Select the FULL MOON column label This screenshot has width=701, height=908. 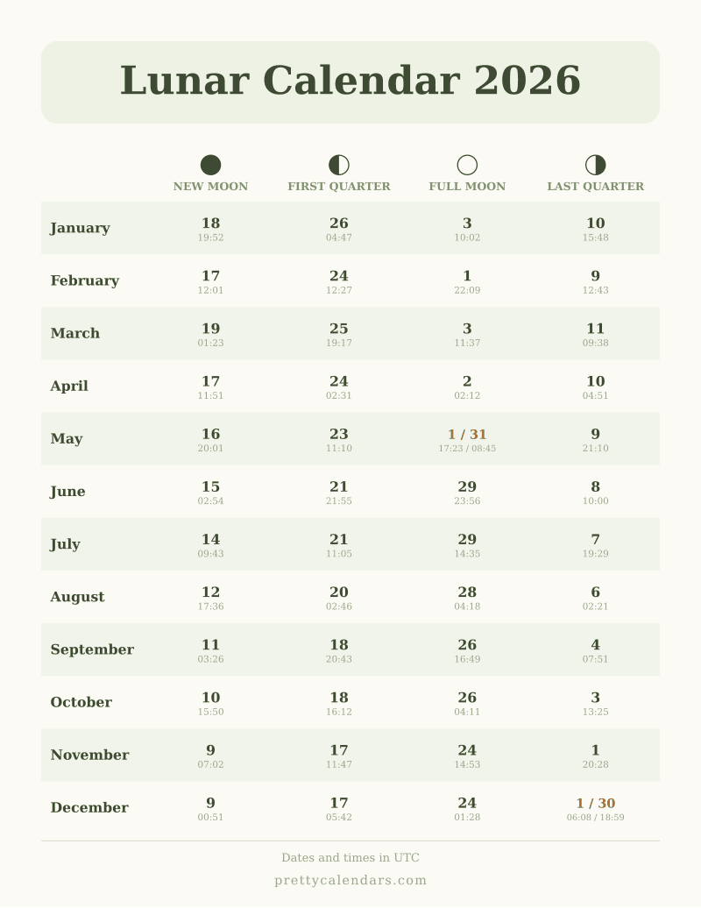(x=467, y=187)
